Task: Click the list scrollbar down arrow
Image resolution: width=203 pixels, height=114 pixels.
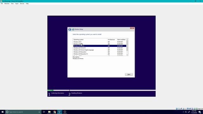Action: (x=127, y=55)
